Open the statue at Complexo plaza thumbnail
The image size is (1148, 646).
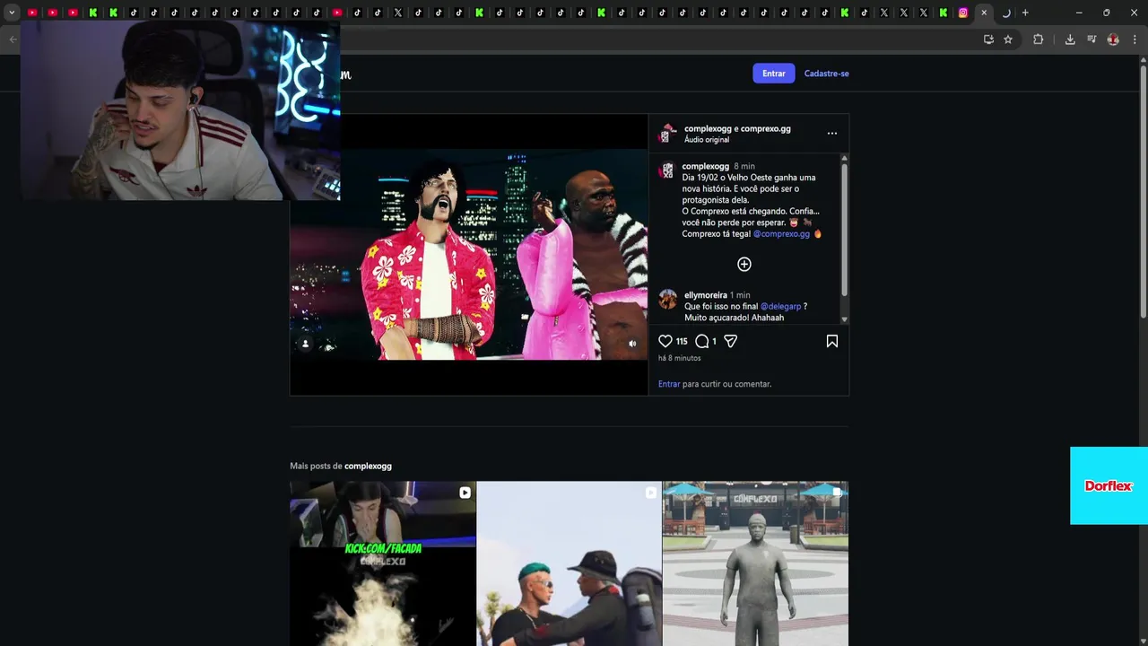(755, 563)
